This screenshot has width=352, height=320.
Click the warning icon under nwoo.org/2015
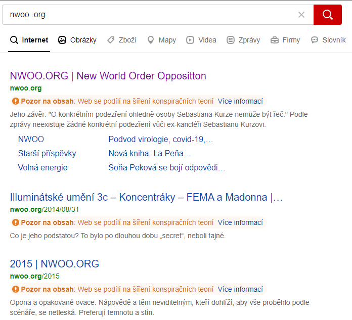click(x=16, y=289)
